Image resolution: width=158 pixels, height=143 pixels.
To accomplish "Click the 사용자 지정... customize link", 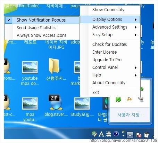I will pos(130,115).
